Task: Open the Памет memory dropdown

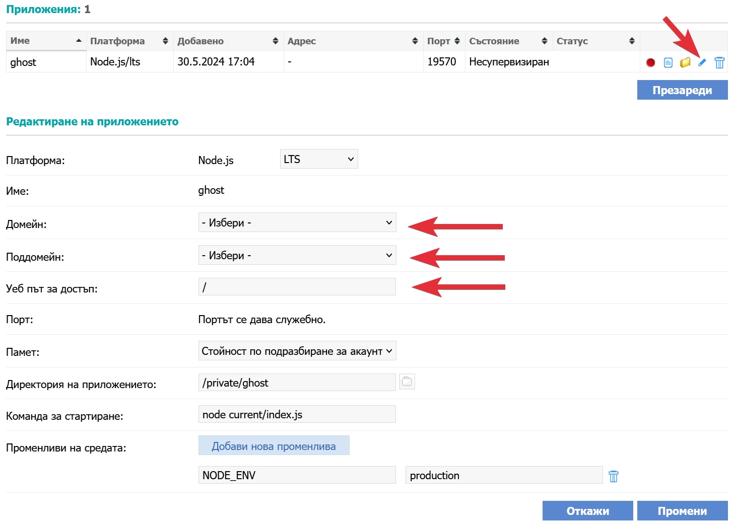Action: [x=297, y=351]
